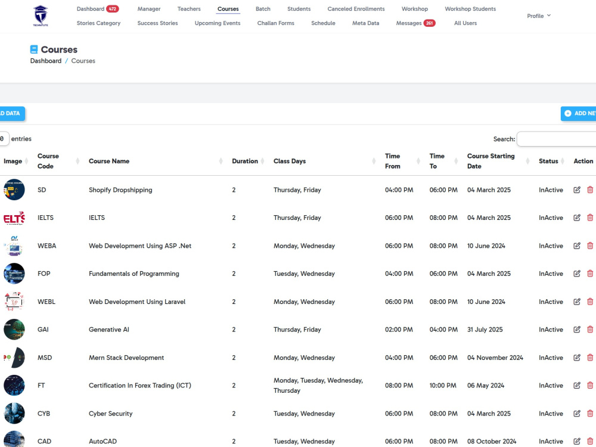Delete Web Development Using Laravel course
596x447 pixels.
[x=590, y=302]
